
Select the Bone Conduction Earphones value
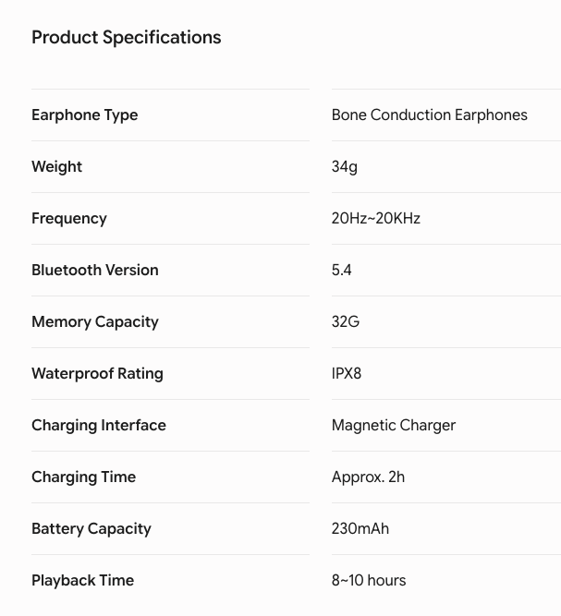coord(430,115)
